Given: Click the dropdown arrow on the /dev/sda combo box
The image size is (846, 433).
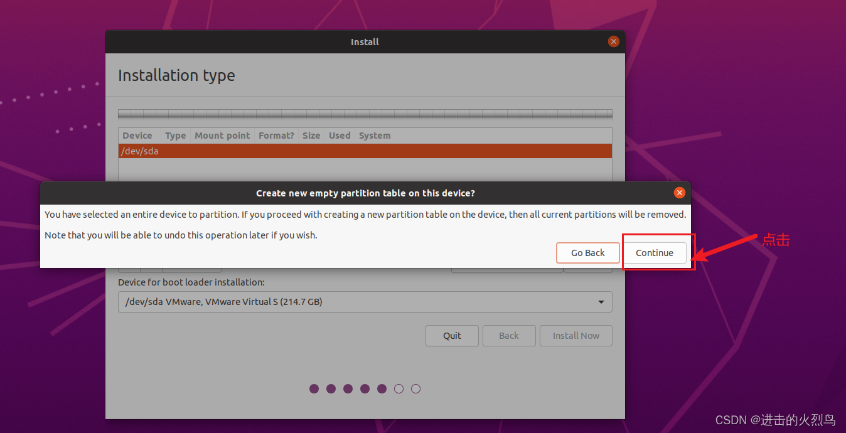Looking at the screenshot, I should 601,302.
